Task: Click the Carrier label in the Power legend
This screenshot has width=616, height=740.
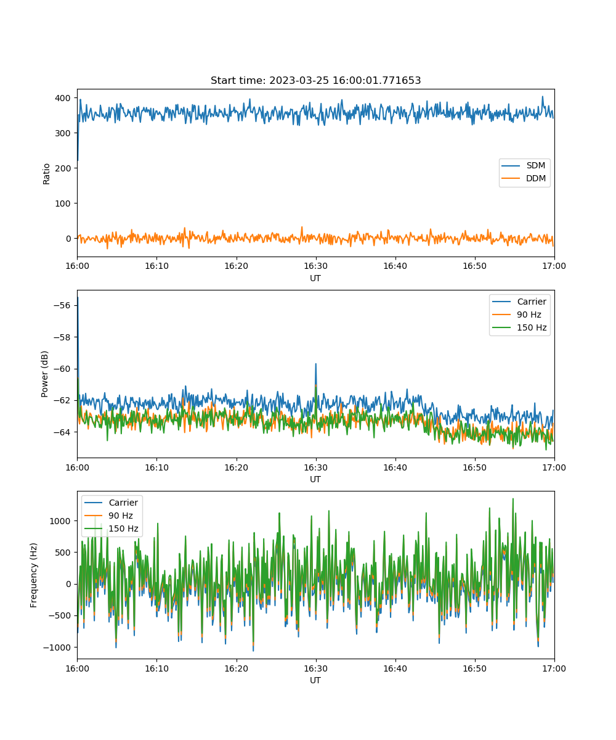Action: pyautogui.click(x=532, y=302)
